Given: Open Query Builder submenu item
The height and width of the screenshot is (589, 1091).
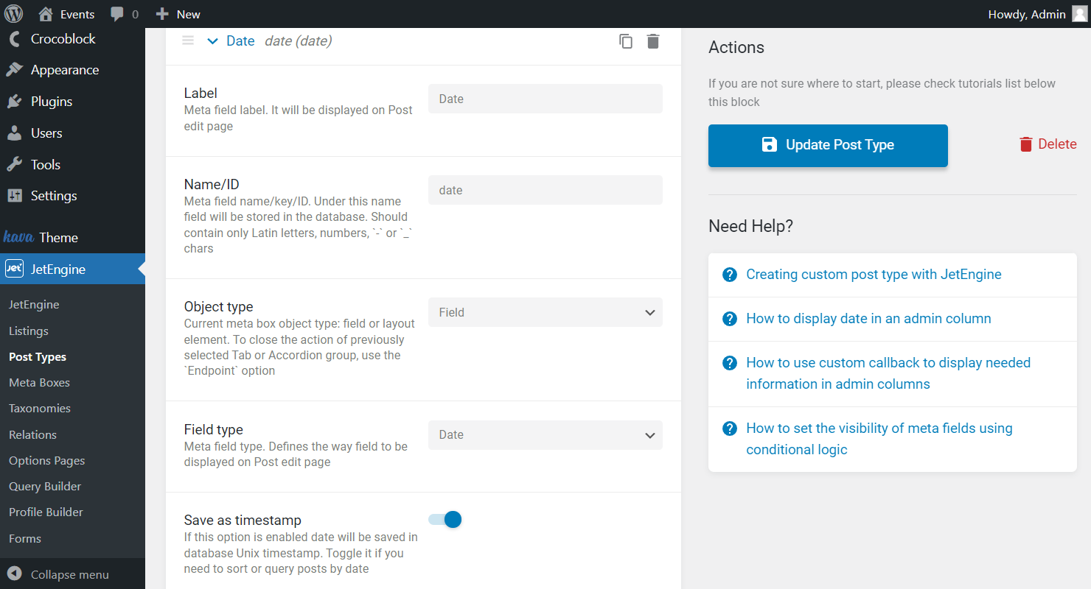Looking at the screenshot, I should (45, 487).
